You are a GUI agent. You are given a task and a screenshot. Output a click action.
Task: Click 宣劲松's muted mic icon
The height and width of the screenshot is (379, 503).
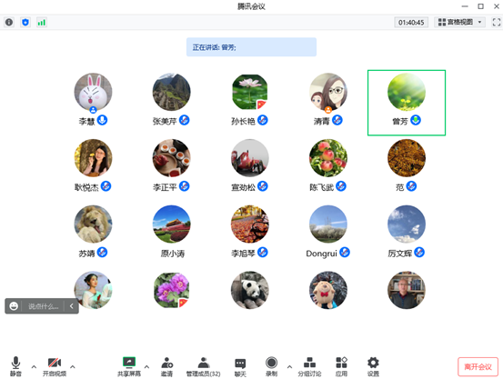point(263,186)
